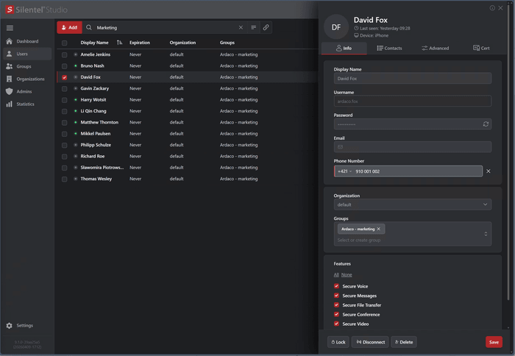Select None features link
The width and height of the screenshot is (515, 356).
(347, 274)
